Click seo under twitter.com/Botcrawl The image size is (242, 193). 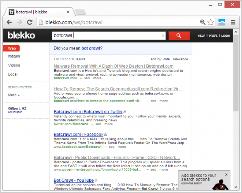tap(98, 124)
